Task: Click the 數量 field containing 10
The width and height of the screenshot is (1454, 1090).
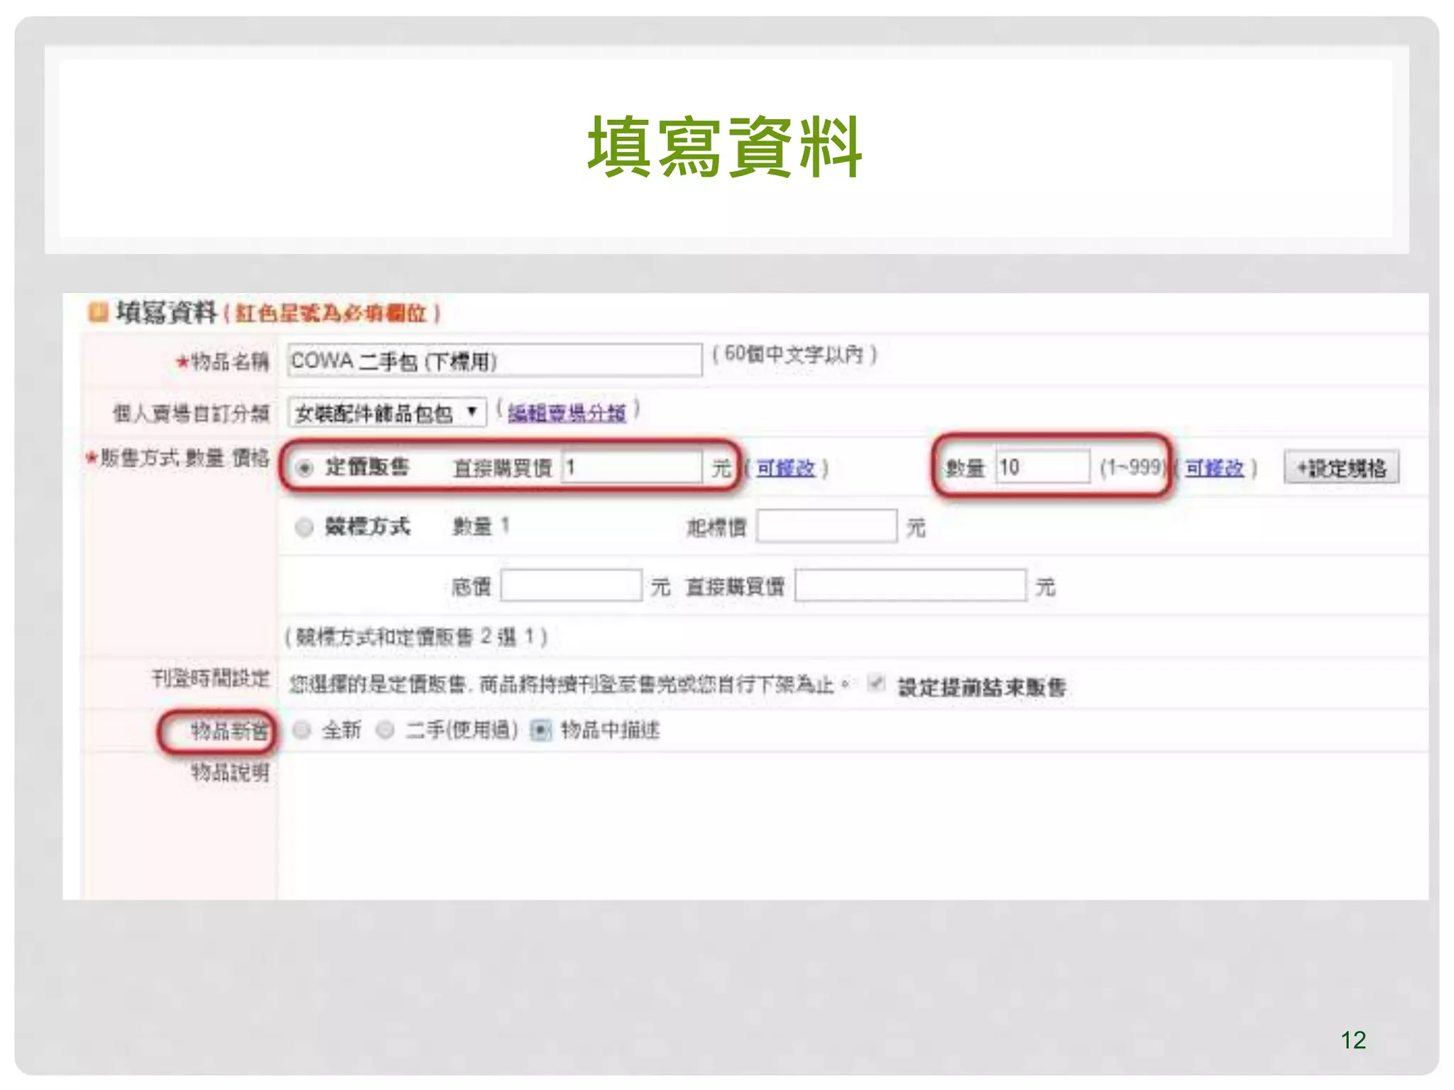Action: [x=1043, y=467]
